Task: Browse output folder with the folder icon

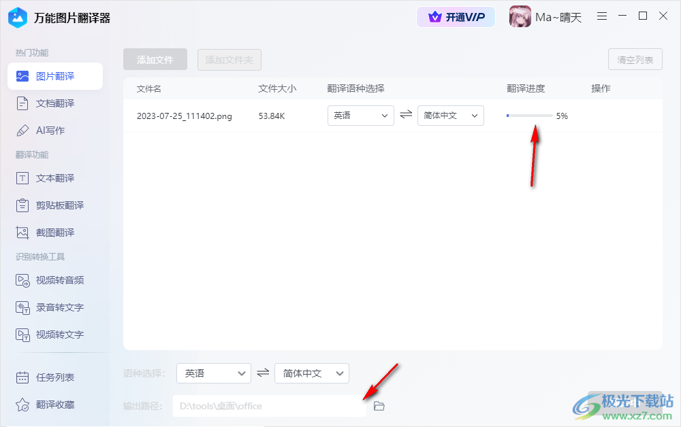Action: point(379,406)
